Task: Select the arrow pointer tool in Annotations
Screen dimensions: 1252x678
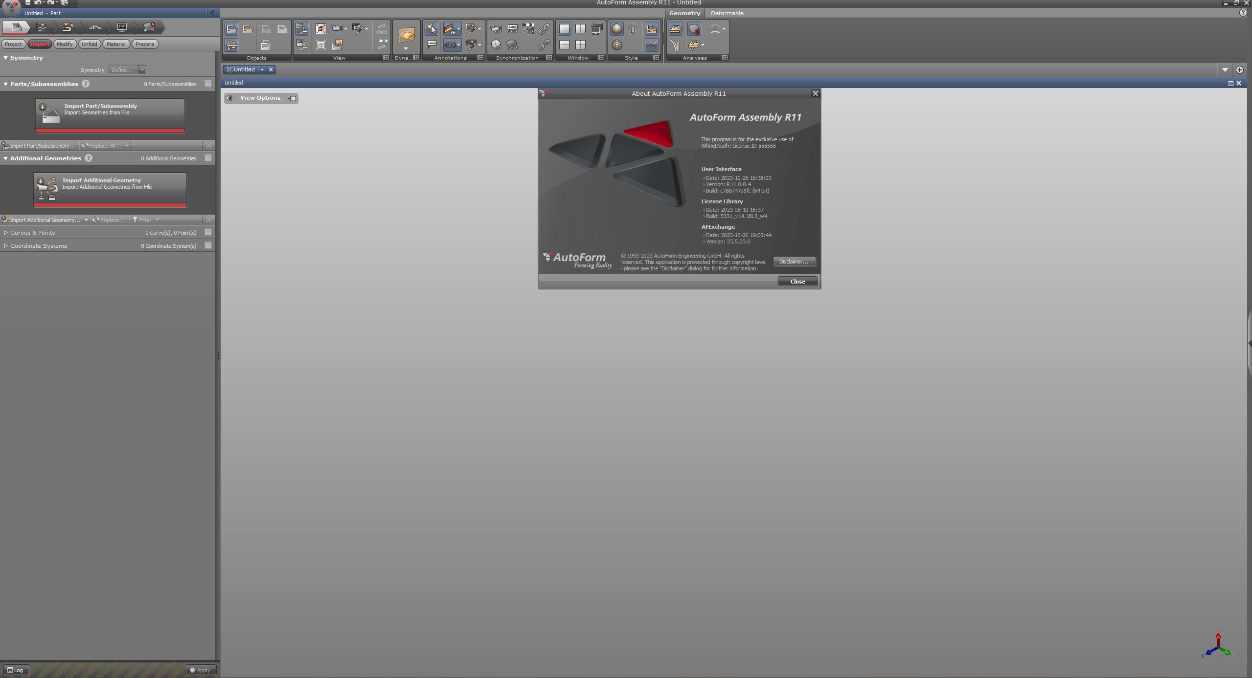Action: (x=431, y=29)
